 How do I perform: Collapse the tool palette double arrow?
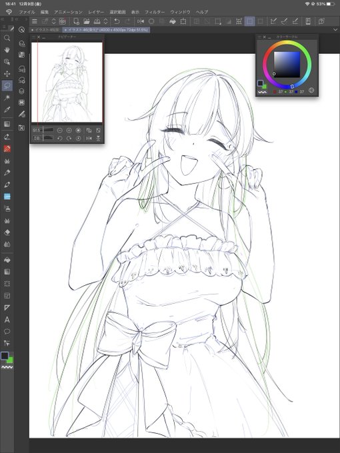click(2, 19)
